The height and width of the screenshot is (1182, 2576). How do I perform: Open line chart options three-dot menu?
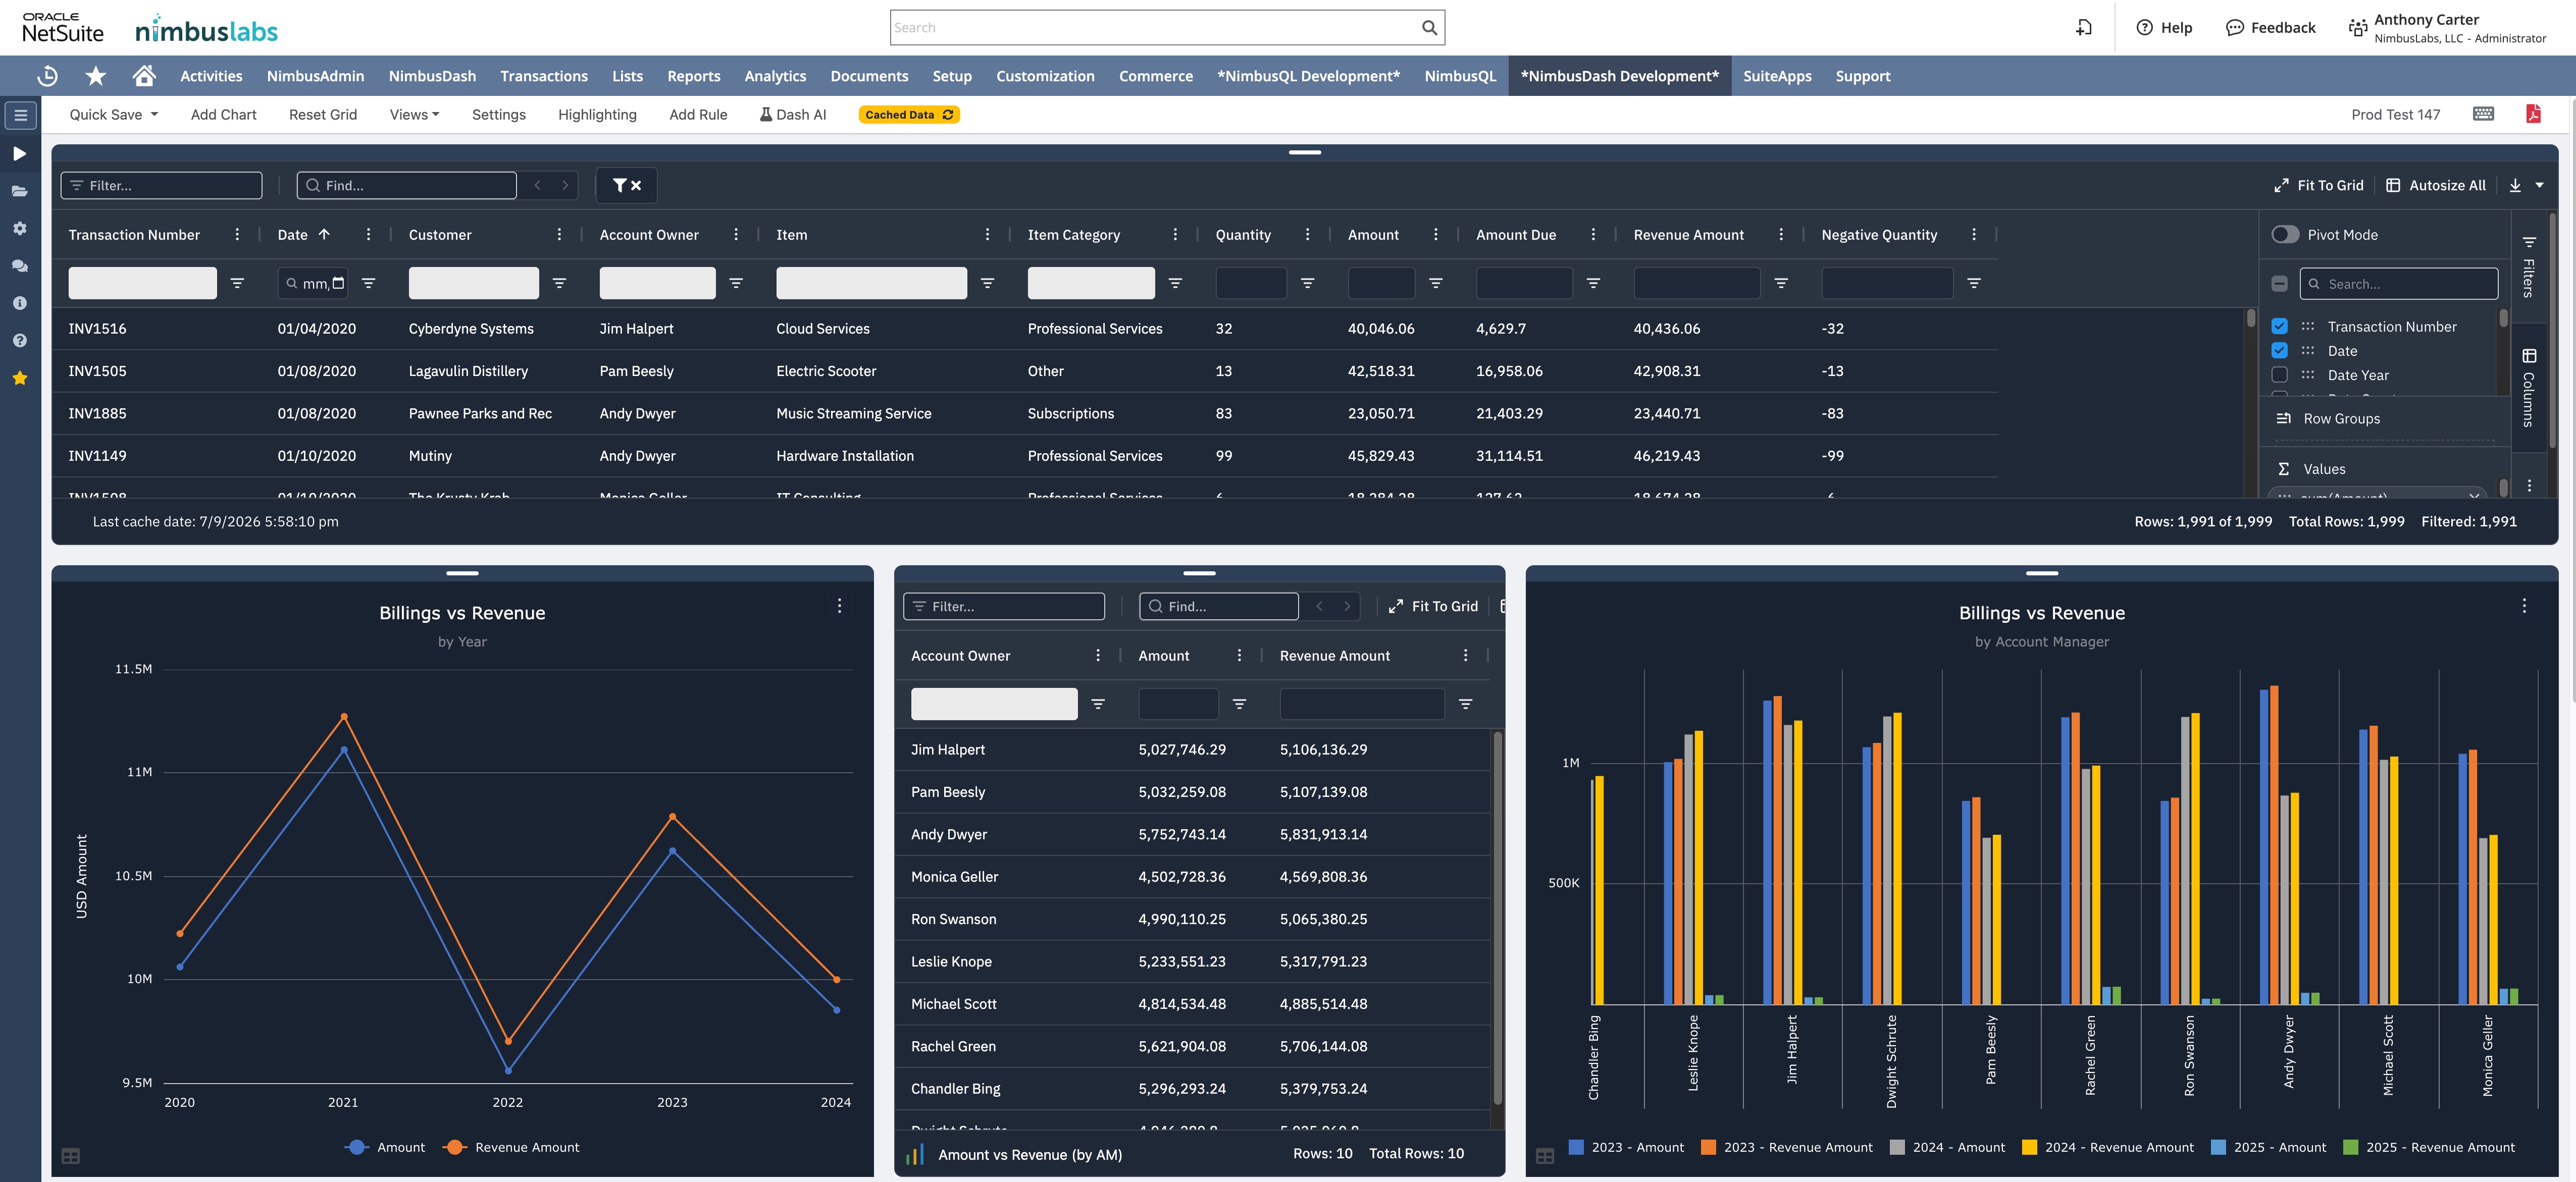coord(839,606)
